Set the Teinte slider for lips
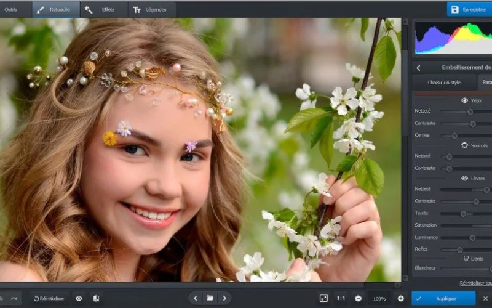The image size is (492, 308). click(x=463, y=214)
